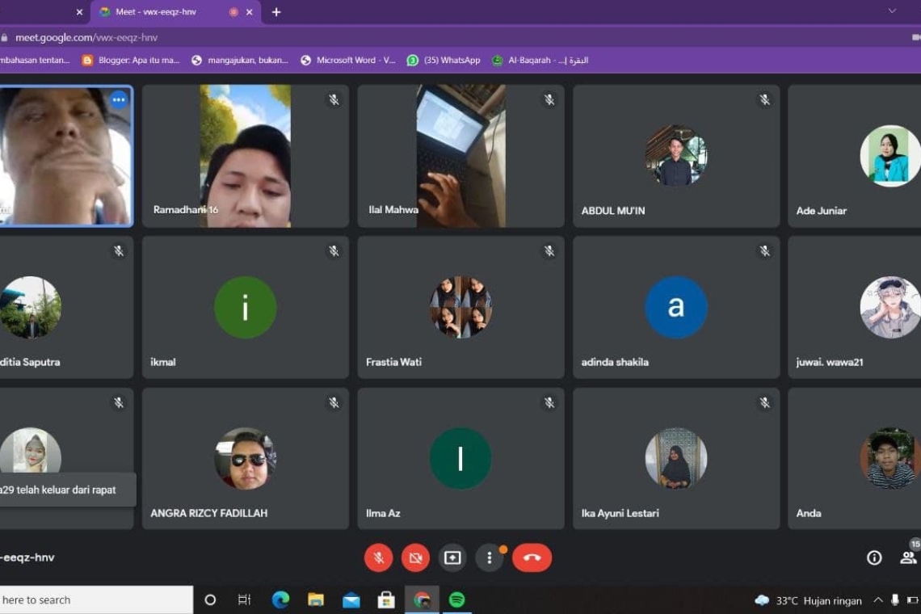Screen dimensions: 921x614
Task: Click the muted mic icon on ANGRA RIZCY FADILLAH
Action: pos(334,403)
